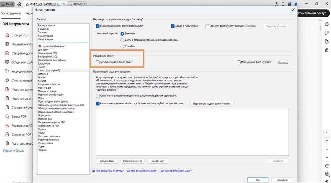This screenshot has width=331, height=183.
Task: Select Підписи category
Action: pos(42,129)
